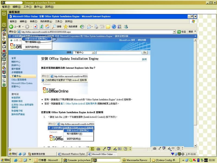Viewport: 217px width, 163px height.
Task: Stop page loading with red X icon
Action: [36, 27]
